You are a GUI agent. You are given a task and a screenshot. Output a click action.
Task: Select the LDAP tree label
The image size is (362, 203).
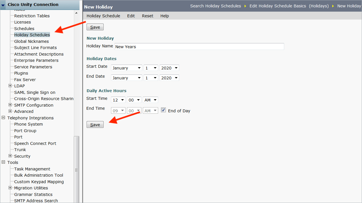pos(19,86)
